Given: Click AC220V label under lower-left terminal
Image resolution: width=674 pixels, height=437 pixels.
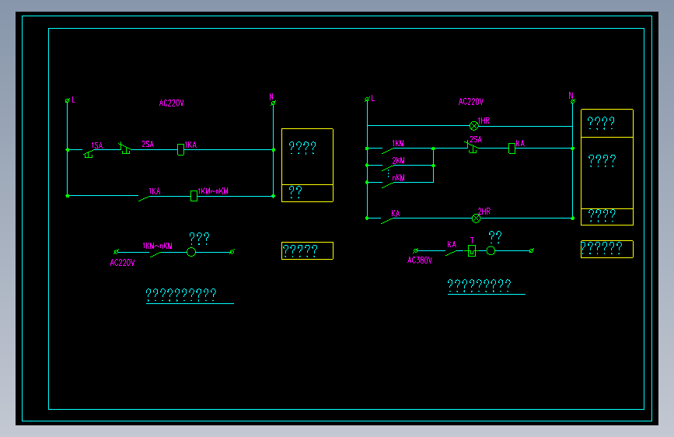Looking at the screenshot, I should pyautogui.click(x=123, y=263).
